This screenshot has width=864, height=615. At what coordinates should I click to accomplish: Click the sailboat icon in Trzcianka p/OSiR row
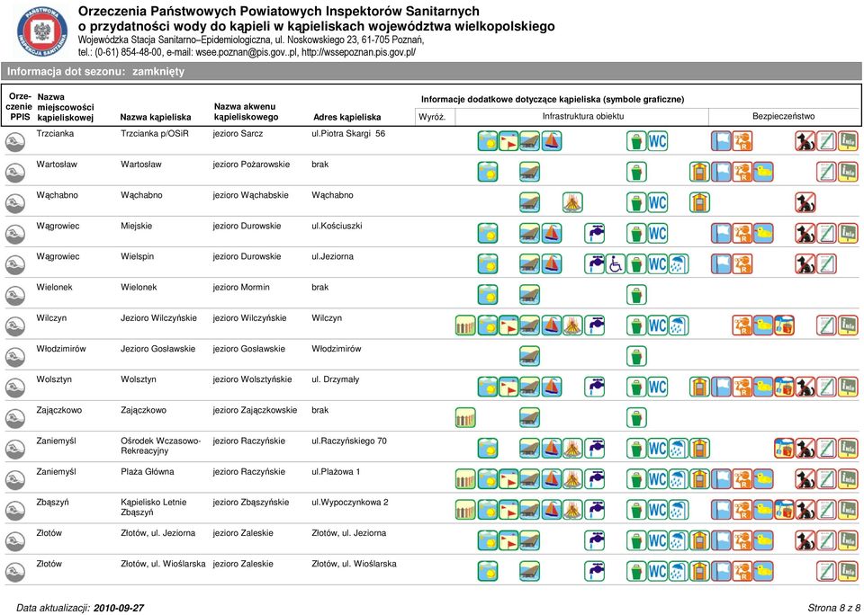pos(552,141)
